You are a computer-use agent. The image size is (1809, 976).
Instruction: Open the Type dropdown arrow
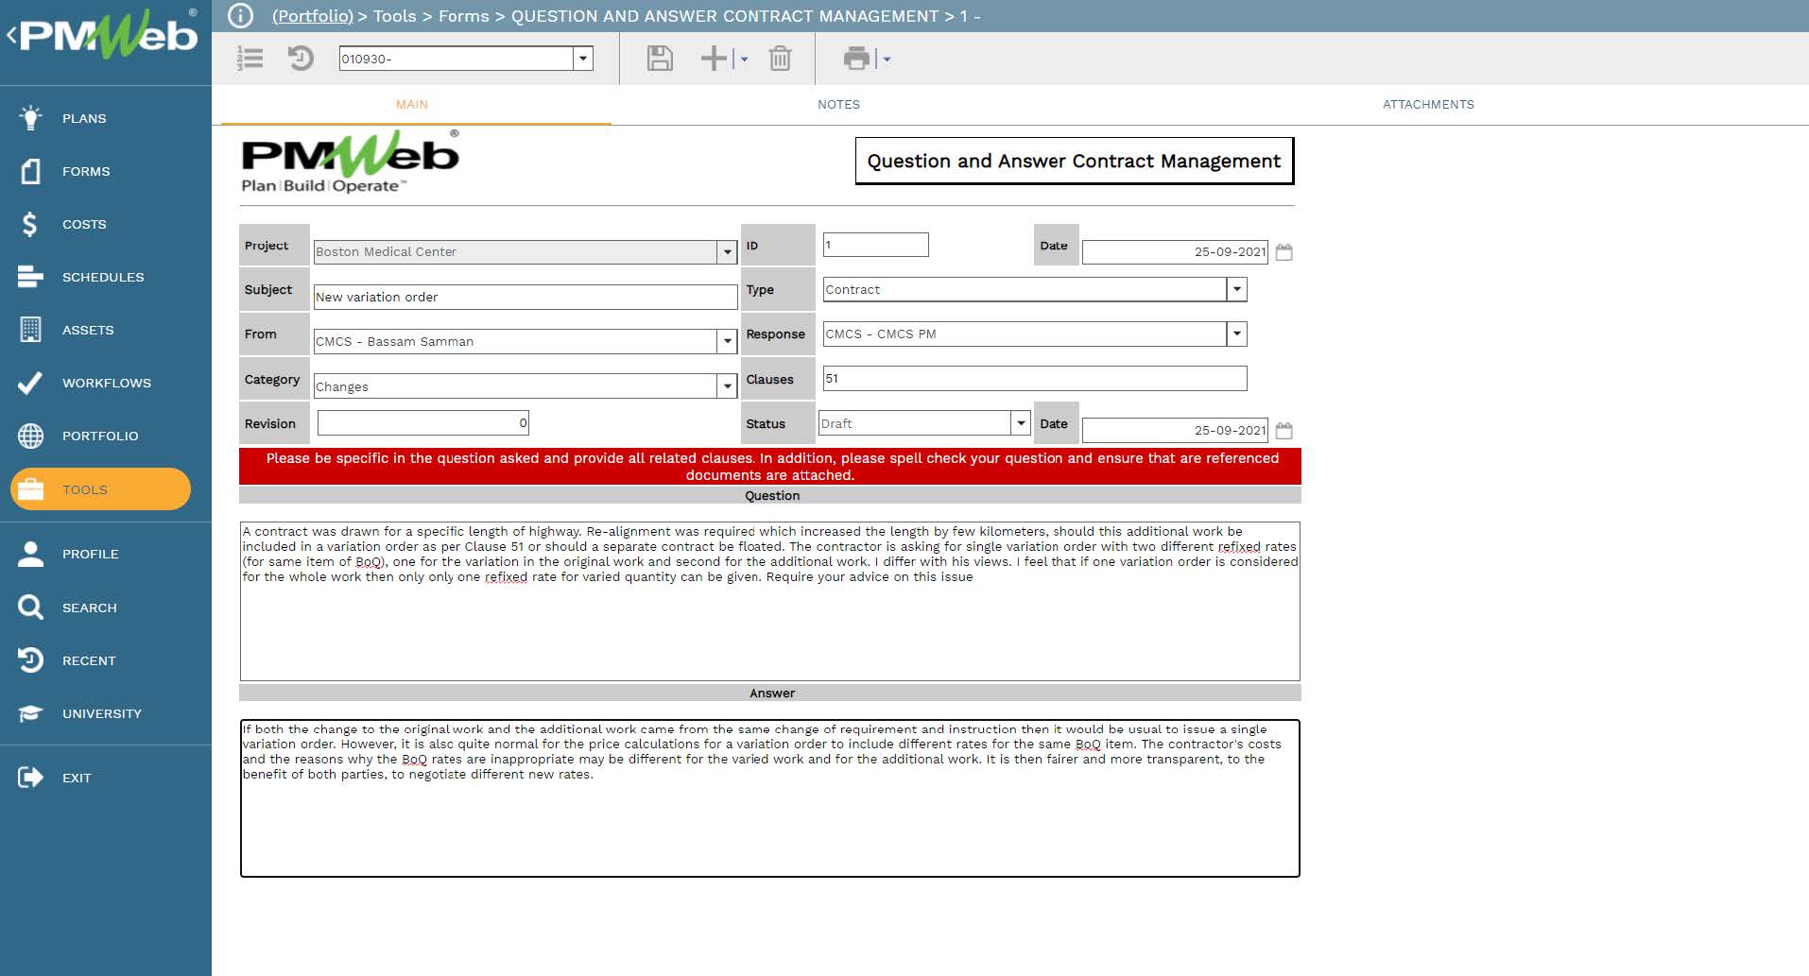(x=1236, y=289)
